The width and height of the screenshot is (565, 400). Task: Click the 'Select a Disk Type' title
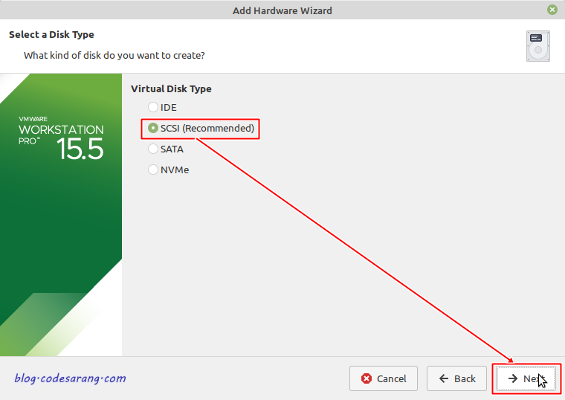coord(51,35)
